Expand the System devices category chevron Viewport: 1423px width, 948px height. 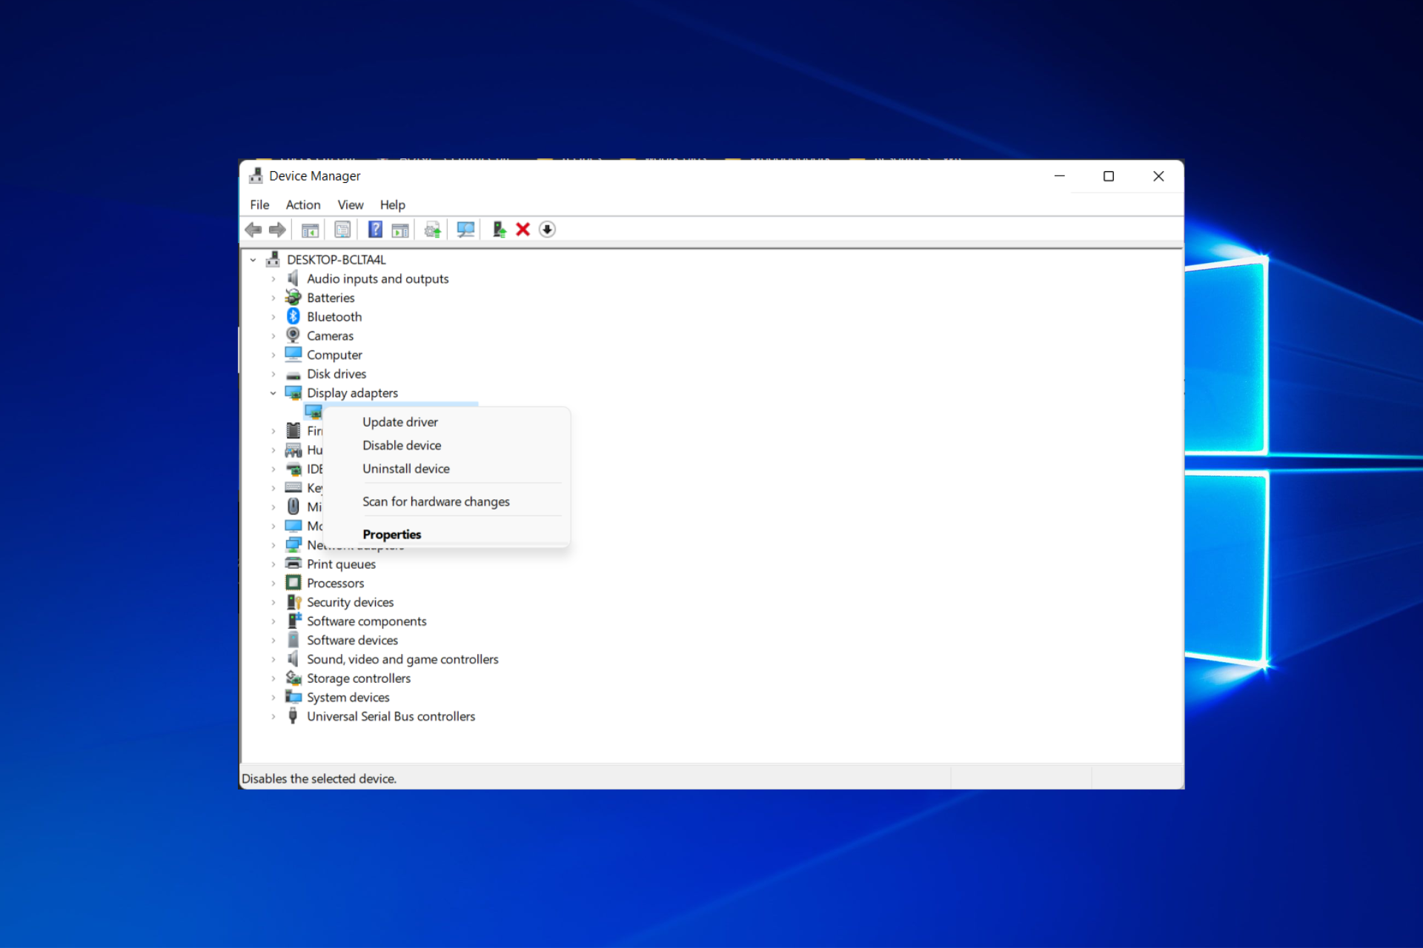(273, 698)
